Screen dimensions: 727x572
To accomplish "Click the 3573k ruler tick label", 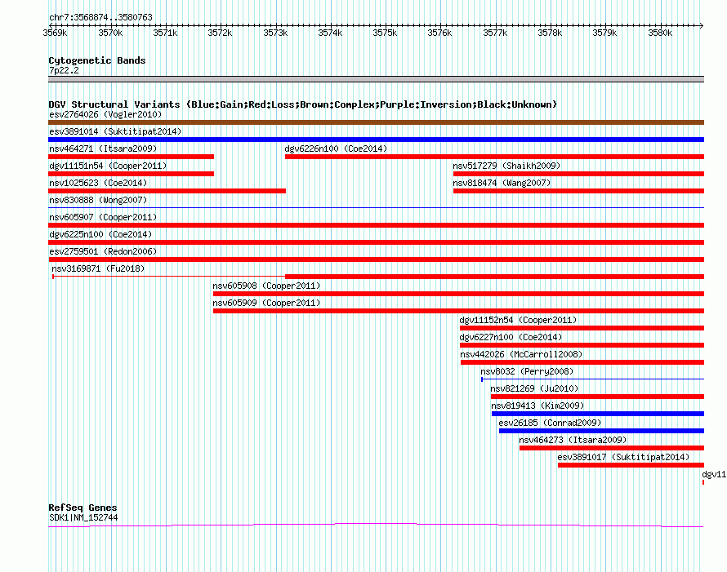I will coord(275,33).
